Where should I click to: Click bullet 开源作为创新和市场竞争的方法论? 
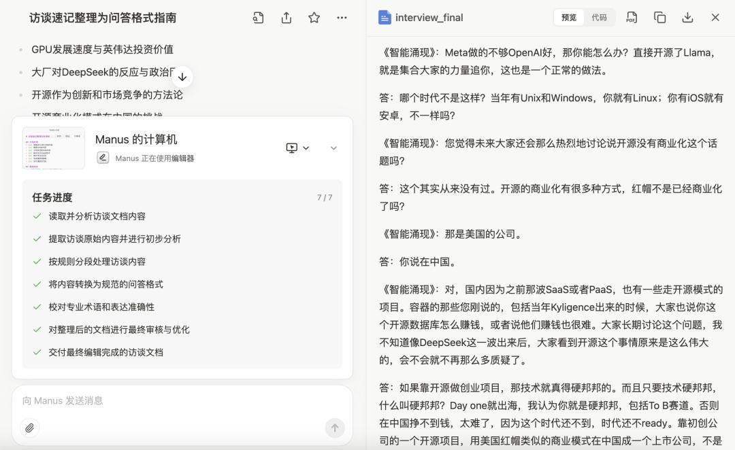pos(107,95)
